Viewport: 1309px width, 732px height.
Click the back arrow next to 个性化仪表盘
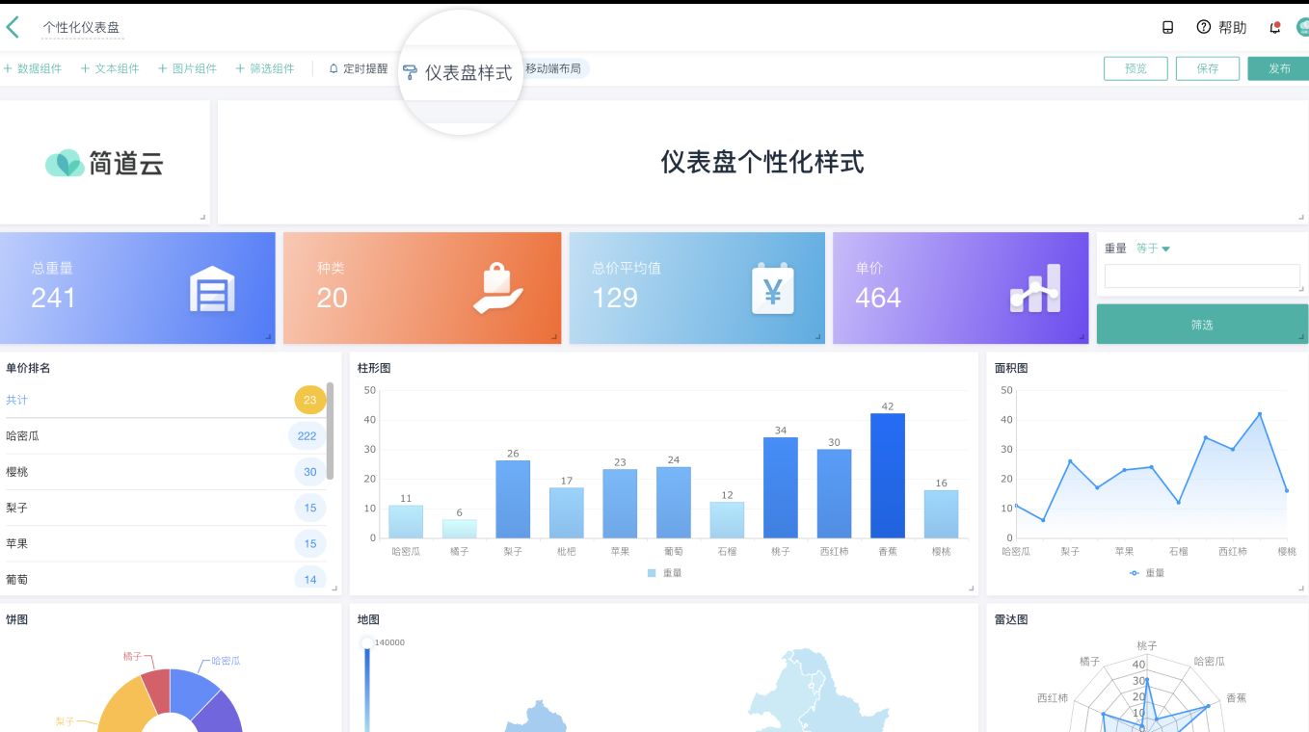click(13, 27)
